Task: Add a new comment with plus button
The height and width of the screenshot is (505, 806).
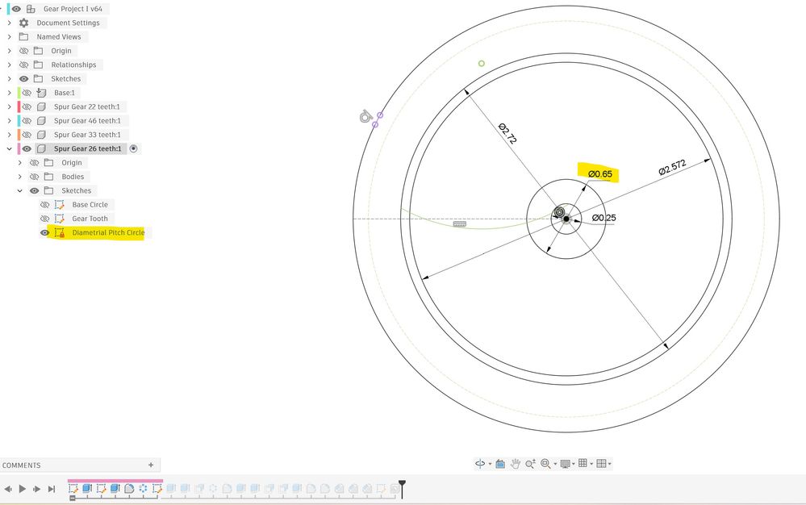Action: coord(151,465)
